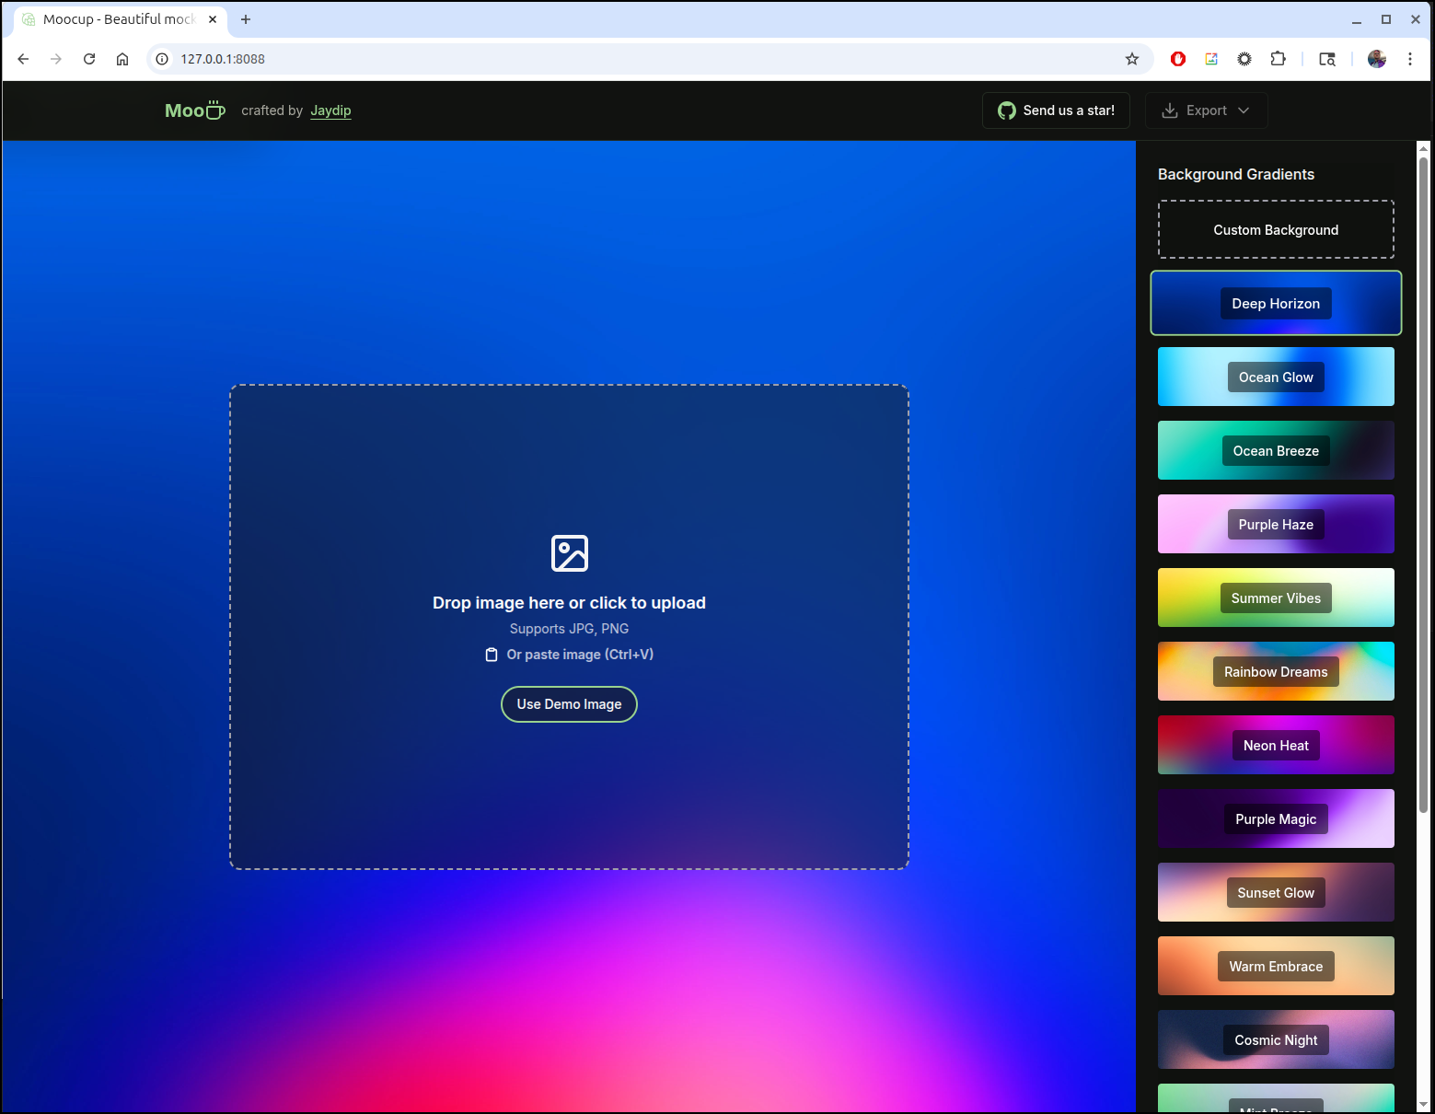Bookmark this page with the star icon
Image resolution: width=1435 pixels, height=1114 pixels.
[x=1132, y=59]
